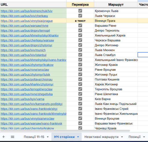Toggle checkbox for Львів Мюнхен row
148x142 pixels.
[80, 50]
